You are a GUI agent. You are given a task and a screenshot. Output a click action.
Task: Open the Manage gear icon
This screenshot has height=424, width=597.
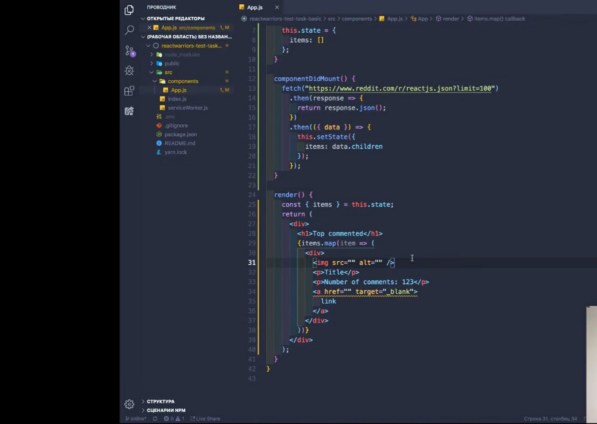tap(130, 404)
